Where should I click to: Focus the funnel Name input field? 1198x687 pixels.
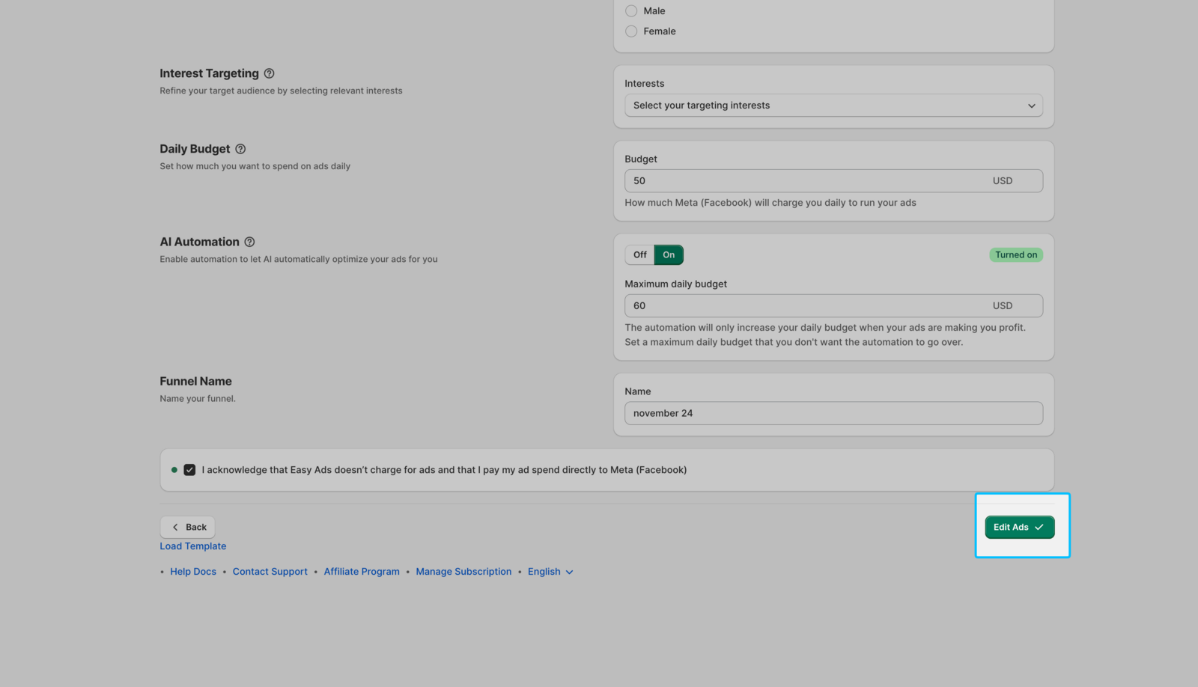833,413
